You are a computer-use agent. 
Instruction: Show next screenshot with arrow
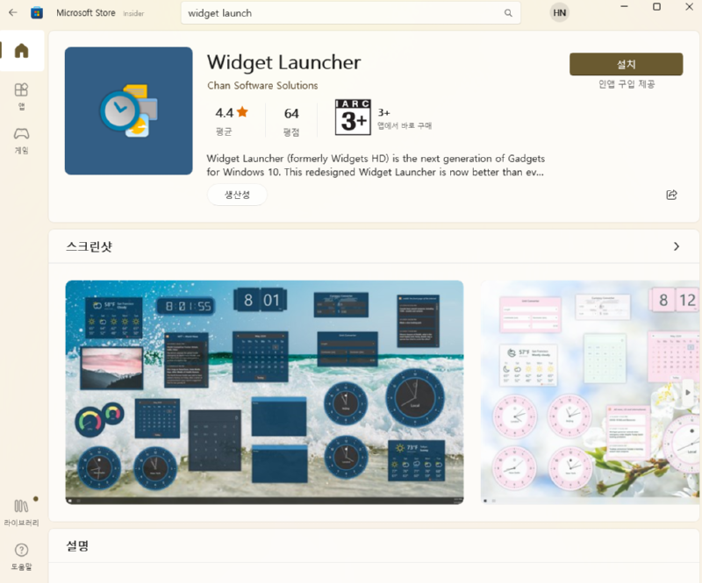click(x=688, y=392)
